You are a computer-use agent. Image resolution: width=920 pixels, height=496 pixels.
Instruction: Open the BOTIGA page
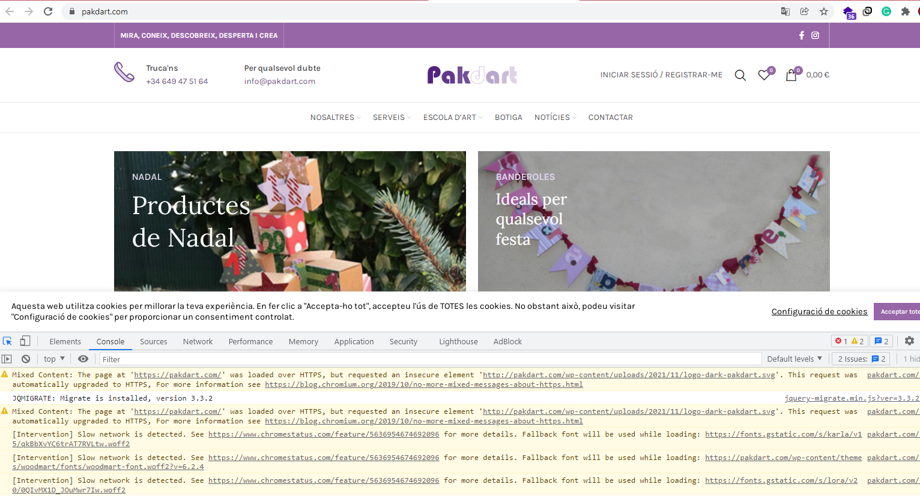[509, 118]
